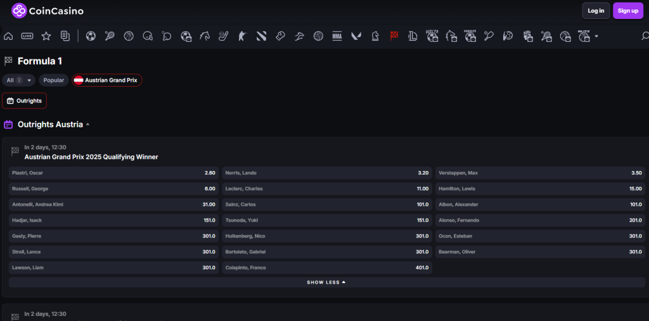
Task: Select the Basketball sport icon
Action: [129, 36]
